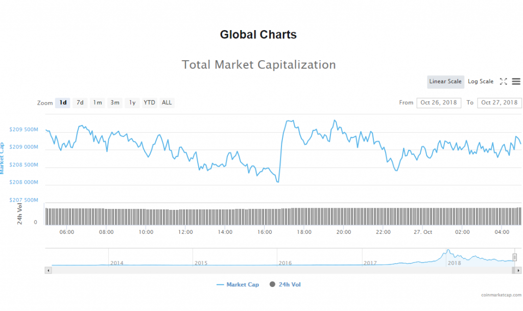Choose the 1y zoom option
The height and width of the screenshot is (311, 523).
click(x=132, y=103)
